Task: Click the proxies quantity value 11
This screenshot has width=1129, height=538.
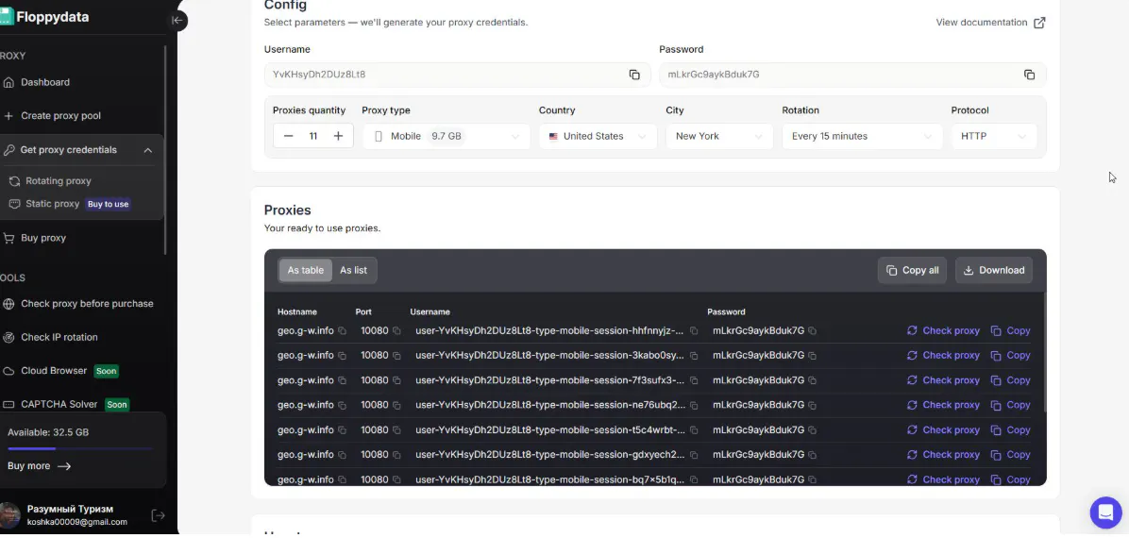Action: coord(313,135)
